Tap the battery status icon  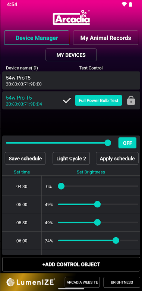tap(130, 4)
